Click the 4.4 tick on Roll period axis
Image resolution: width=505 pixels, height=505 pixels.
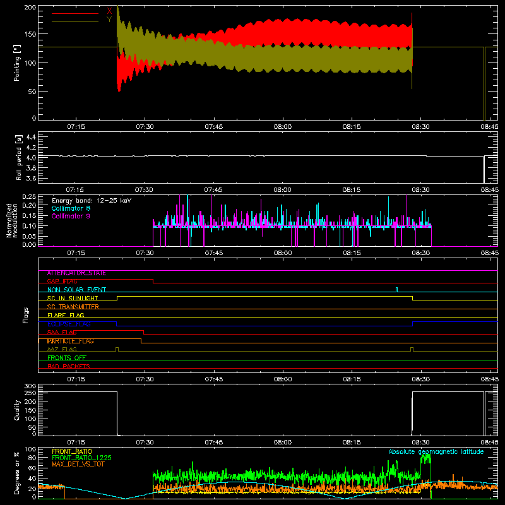(31, 137)
